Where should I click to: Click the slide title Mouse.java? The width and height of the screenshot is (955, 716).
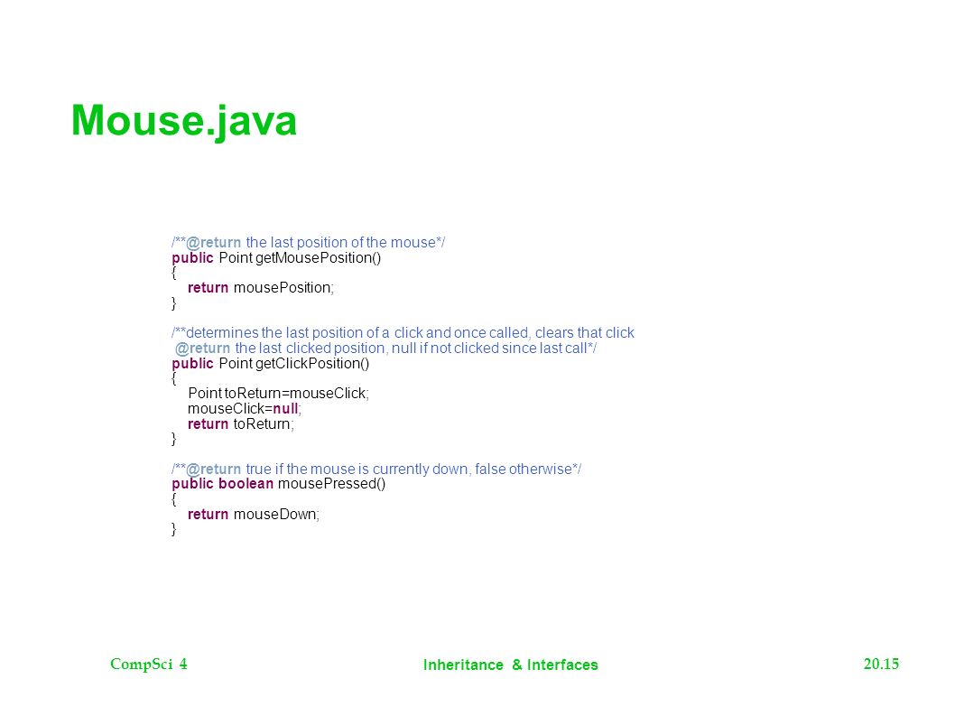(184, 121)
